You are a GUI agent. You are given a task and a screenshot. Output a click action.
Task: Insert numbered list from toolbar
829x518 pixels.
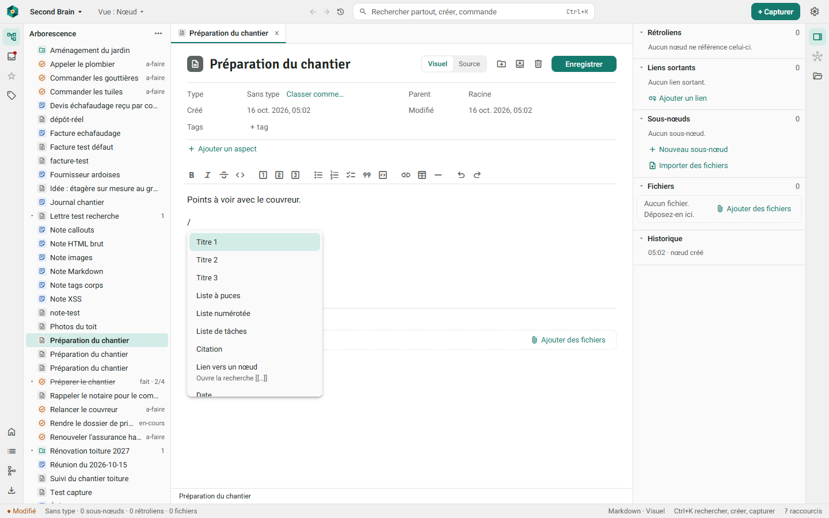click(x=334, y=175)
